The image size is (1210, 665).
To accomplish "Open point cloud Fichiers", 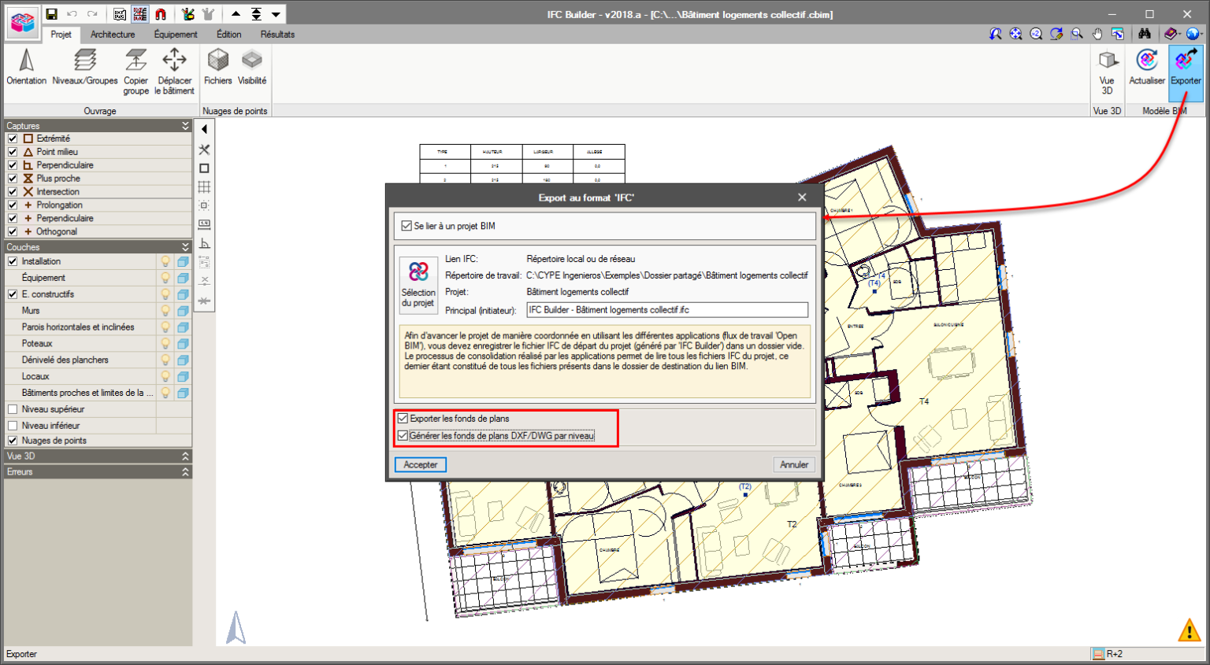I will point(218,68).
